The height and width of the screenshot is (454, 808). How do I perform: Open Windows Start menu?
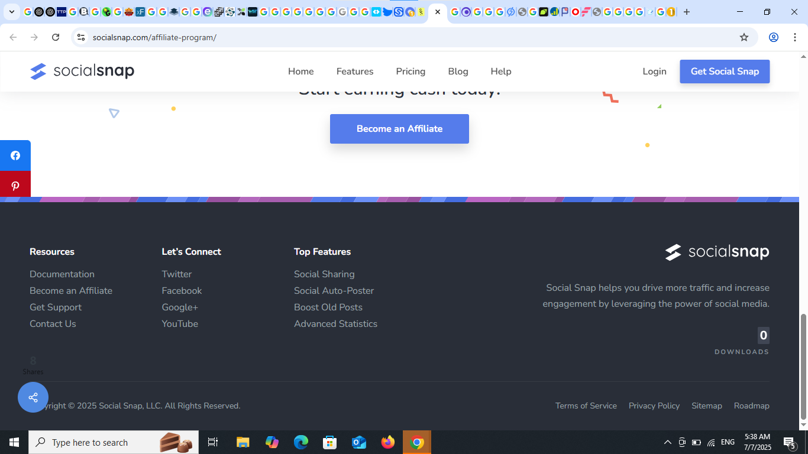tap(14, 442)
